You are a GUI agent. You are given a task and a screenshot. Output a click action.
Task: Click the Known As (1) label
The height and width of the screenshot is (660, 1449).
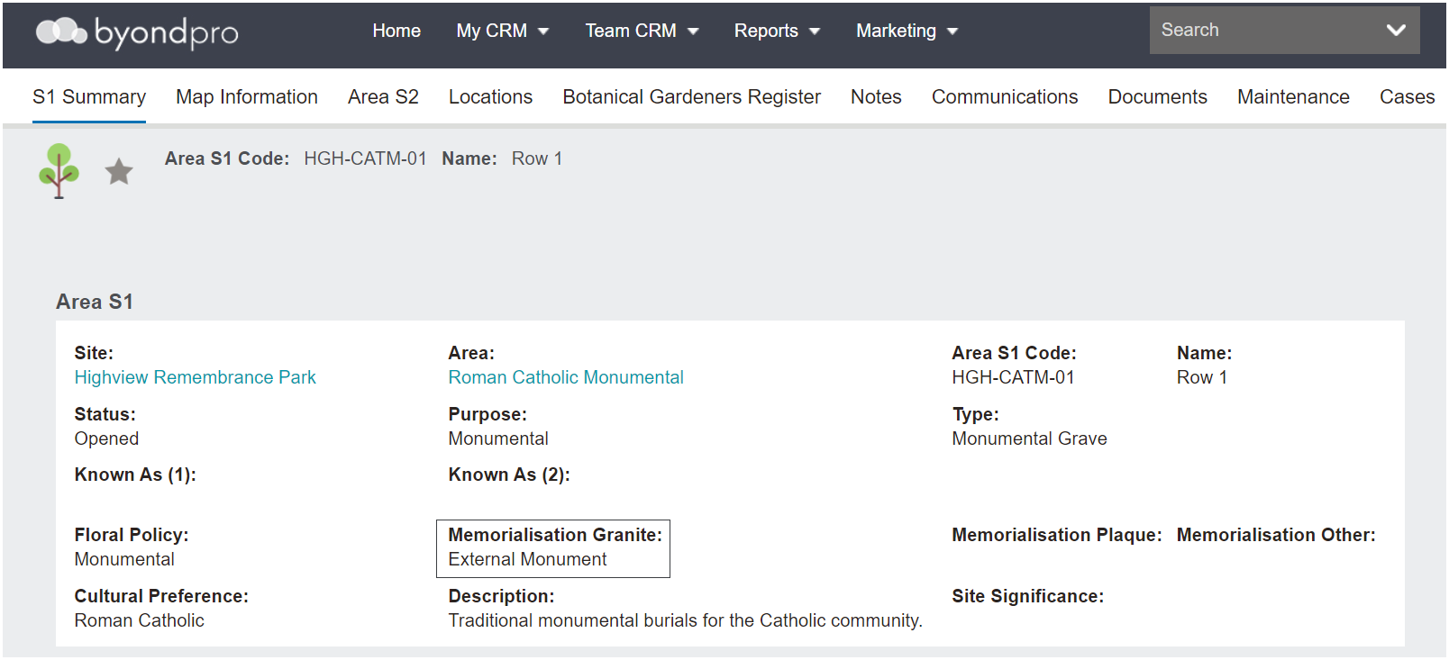tap(135, 475)
